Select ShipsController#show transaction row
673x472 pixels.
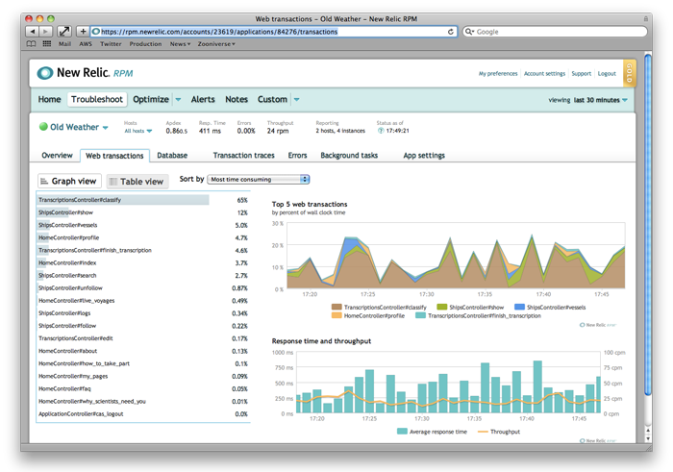[143, 212]
